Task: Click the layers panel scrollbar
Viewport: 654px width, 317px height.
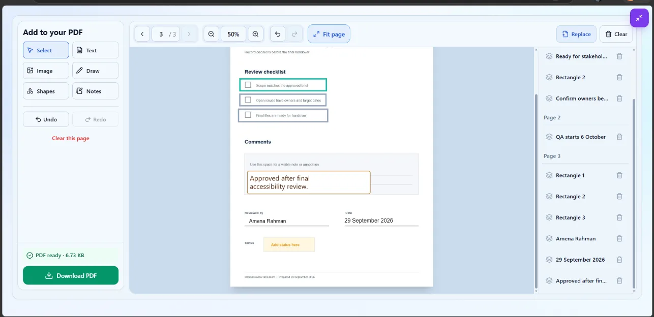Action: coord(634,194)
